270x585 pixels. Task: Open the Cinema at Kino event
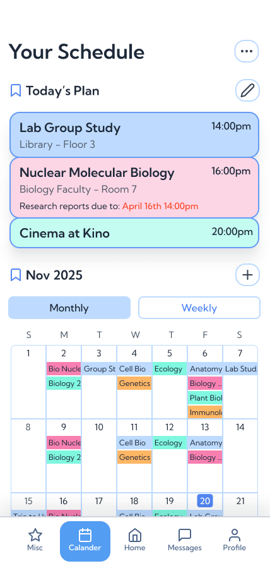point(134,233)
